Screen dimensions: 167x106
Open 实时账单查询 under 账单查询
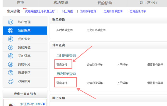65,30
